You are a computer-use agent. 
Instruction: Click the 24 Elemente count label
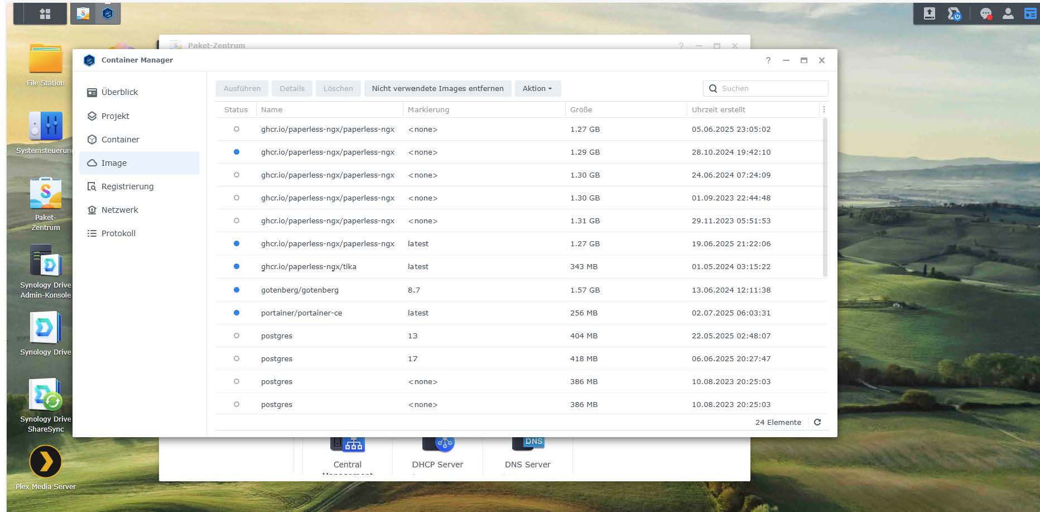click(778, 422)
